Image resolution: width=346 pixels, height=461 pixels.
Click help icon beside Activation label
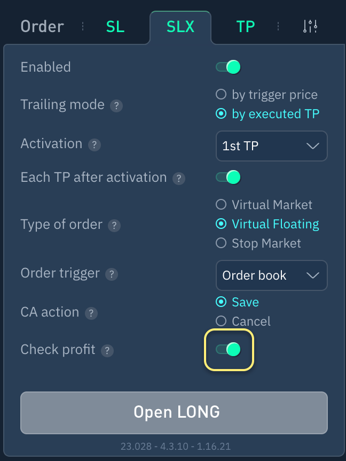click(95, 145)
